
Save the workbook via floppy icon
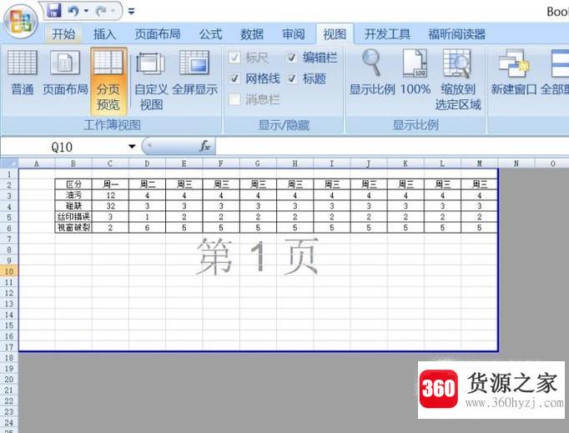coord(54,11)
